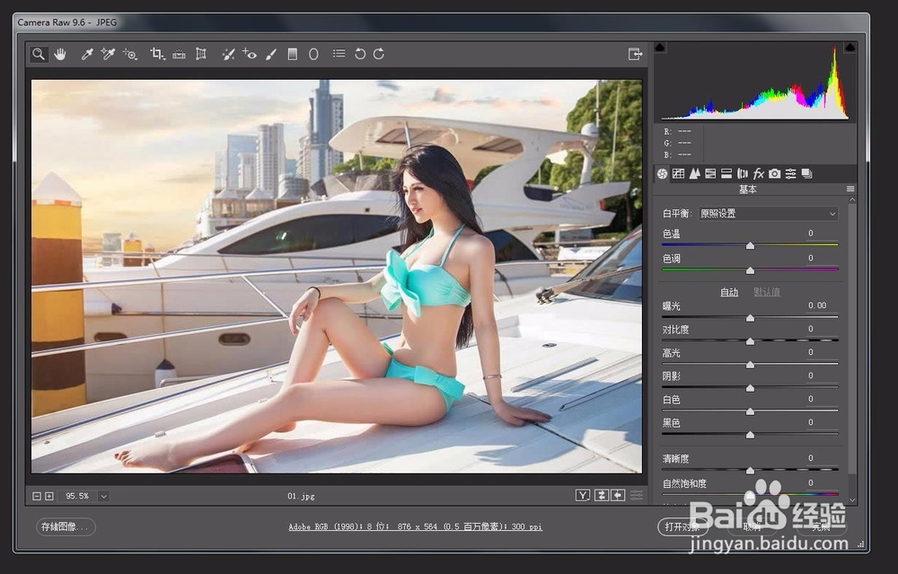Open the Adjustment Brush tool
This screenshot has width=898, height=574.
coord(270,54)
